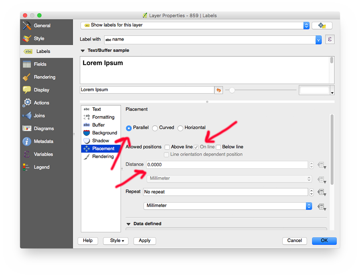The height and width of the screenshot is (277, 360).
Task: Select the label Rendering tab in list
Action: click(x=101, y=156)
